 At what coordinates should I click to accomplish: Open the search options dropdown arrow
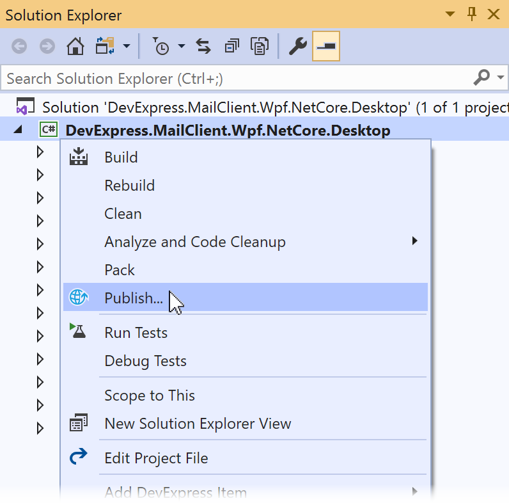(501, 77)
